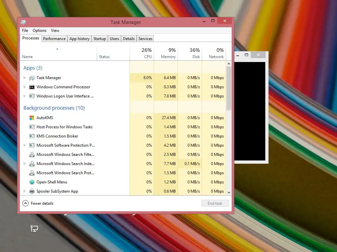337x252 pixels.
Task: Expand the Task Manager app row
Action: 24,77
